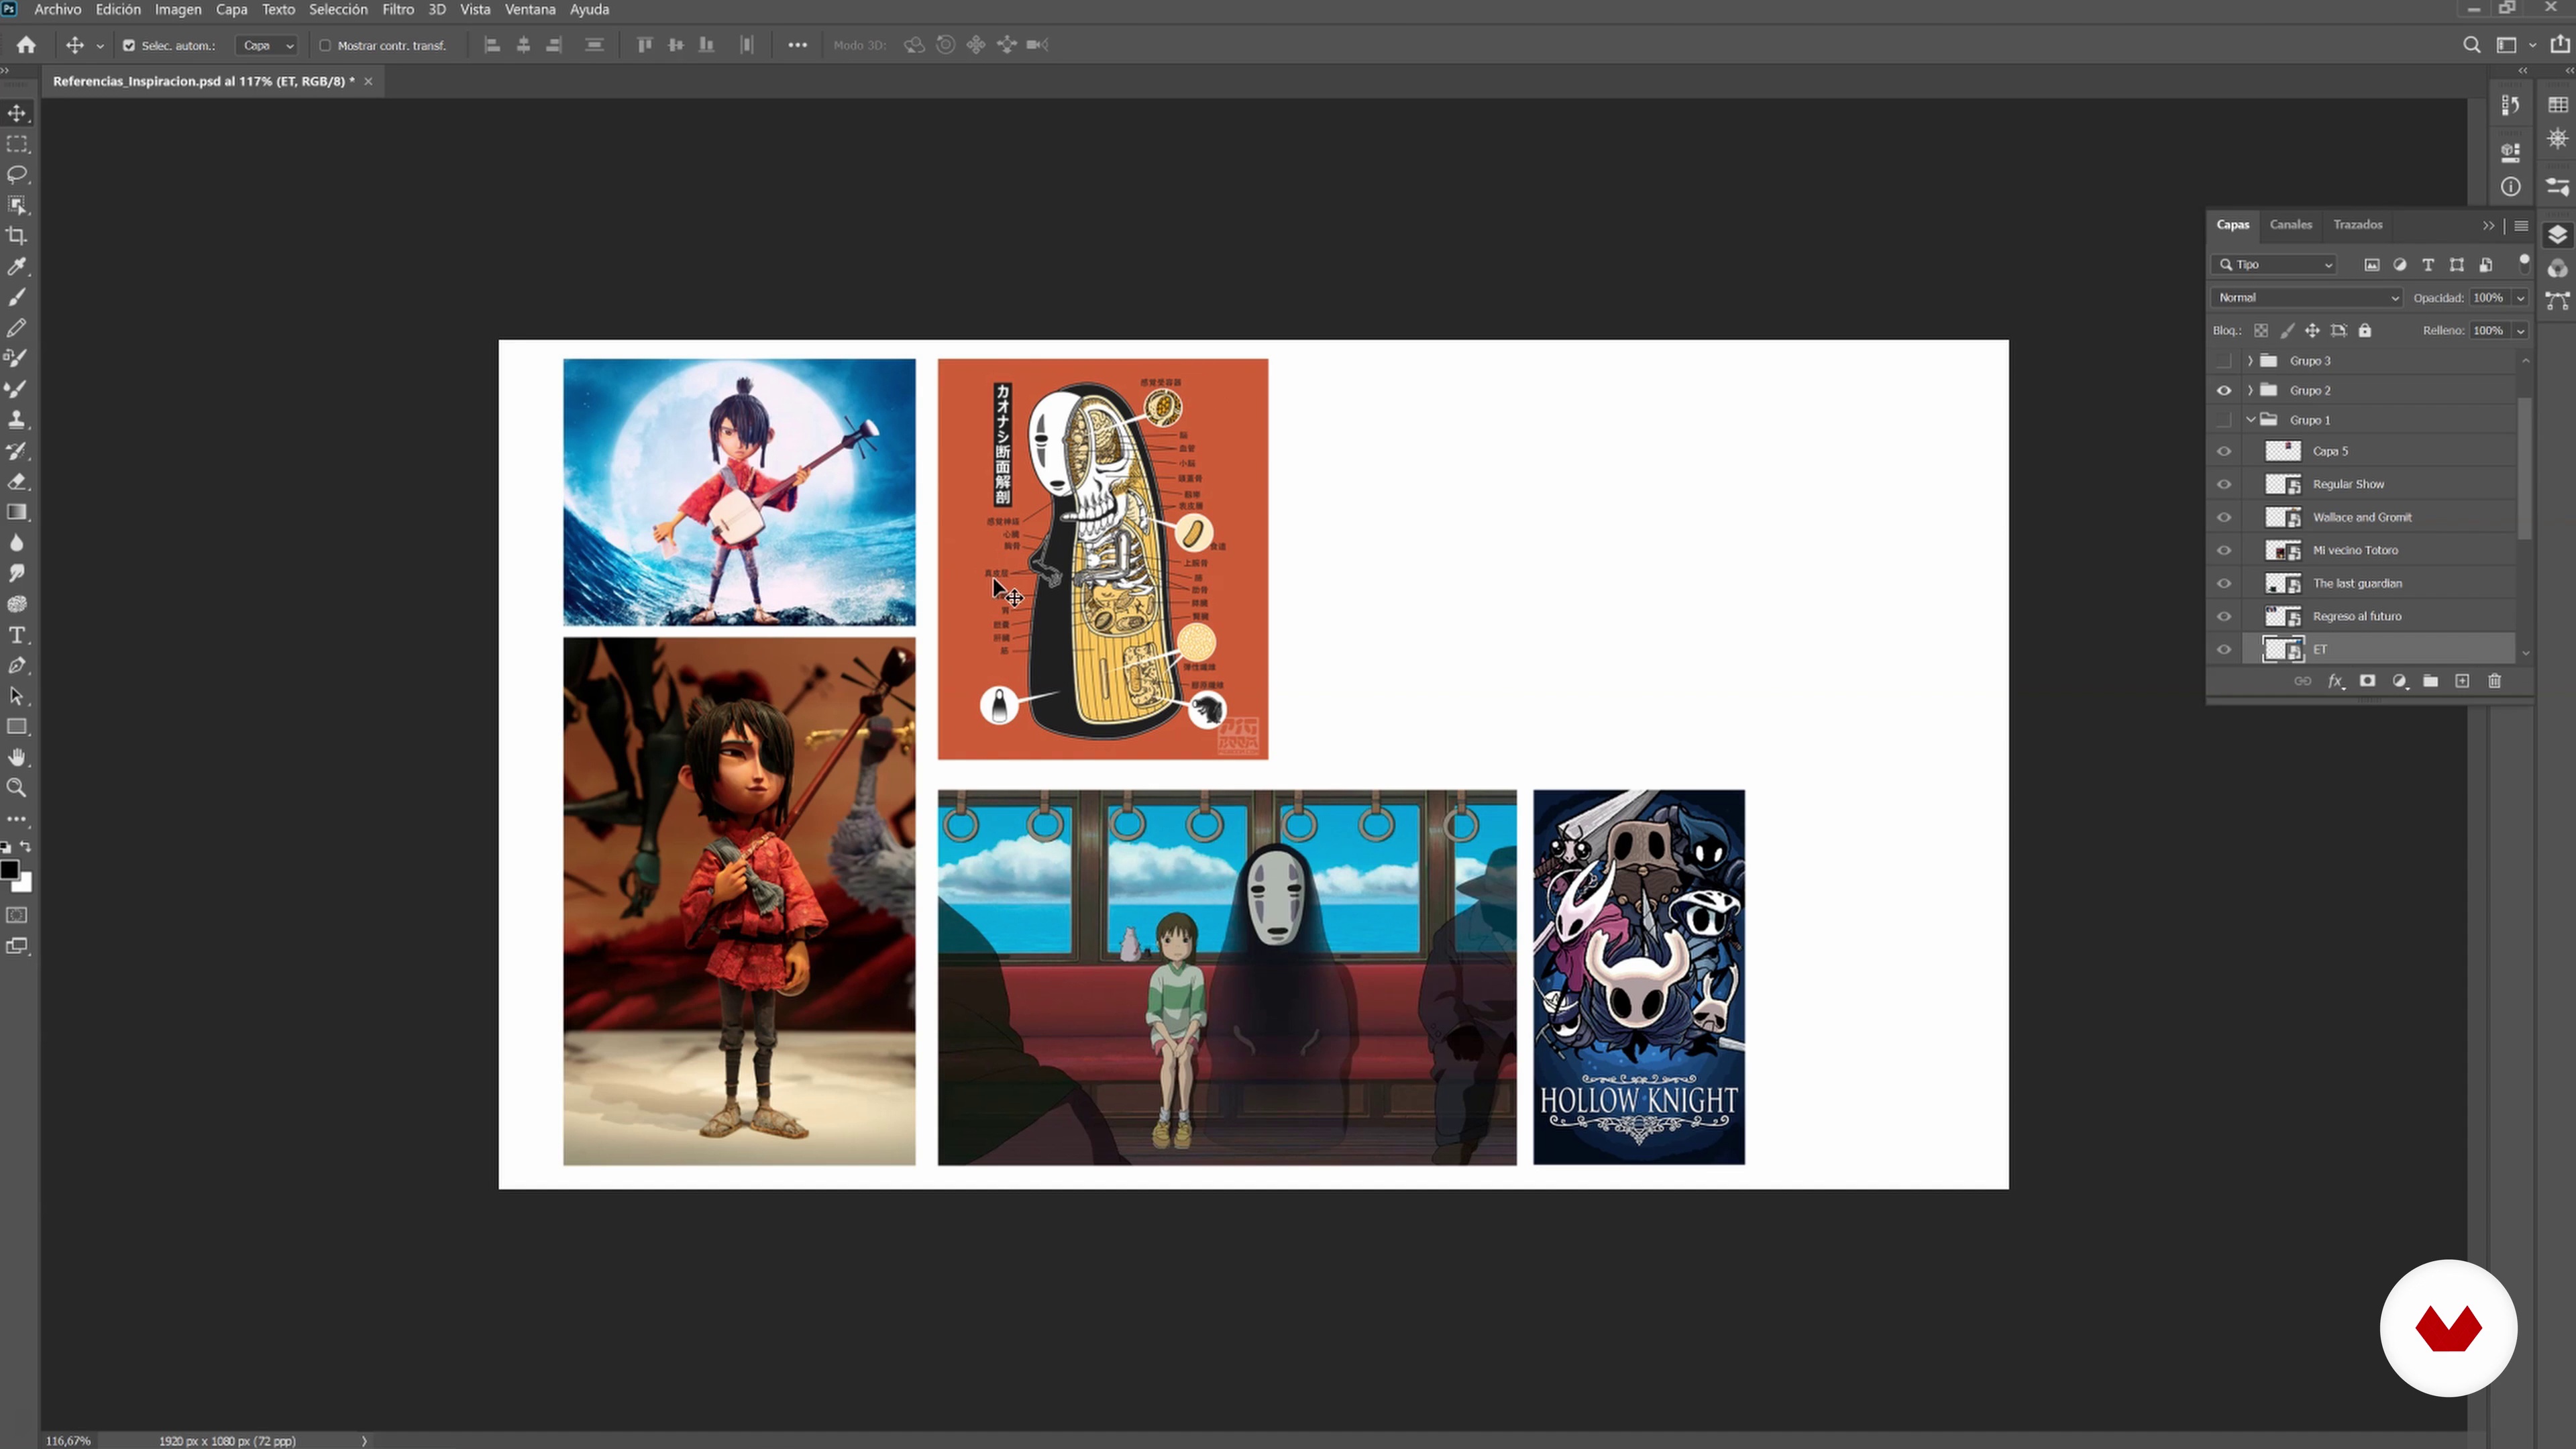Select the Rectangular Marquee tool
The height and width of the screenshot is (1449, 2576).
pos(17,144)
